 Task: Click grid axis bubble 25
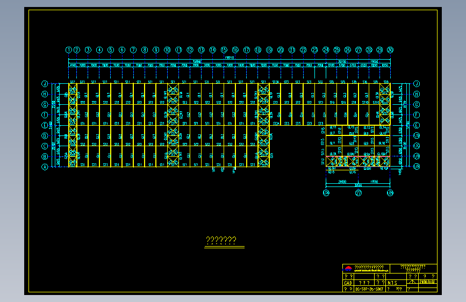[336, 50]
